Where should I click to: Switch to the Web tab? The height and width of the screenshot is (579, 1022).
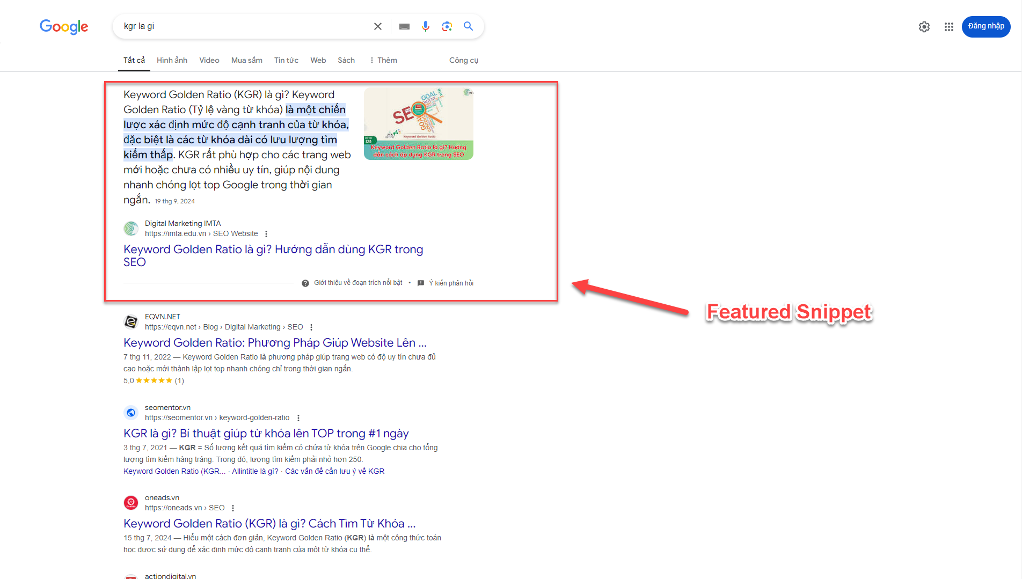click(318, 60)
